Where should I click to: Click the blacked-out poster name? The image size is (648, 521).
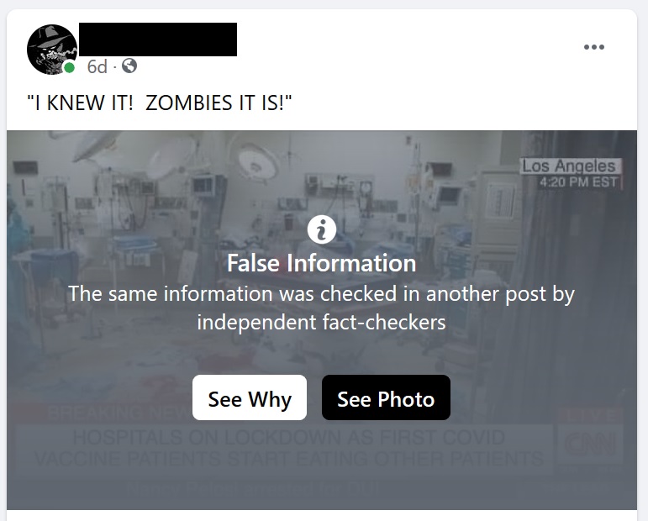[158, 39]
